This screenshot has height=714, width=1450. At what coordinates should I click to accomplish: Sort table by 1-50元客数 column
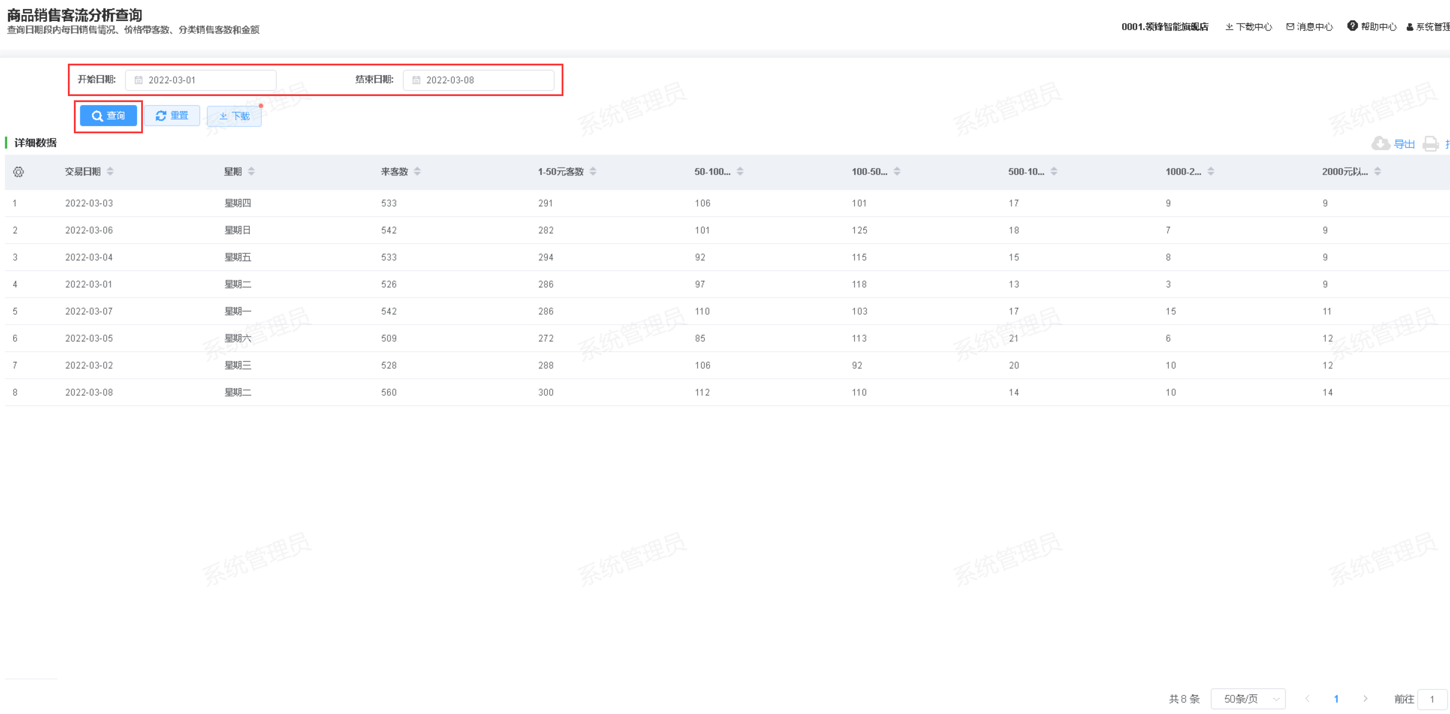[593, 172]
